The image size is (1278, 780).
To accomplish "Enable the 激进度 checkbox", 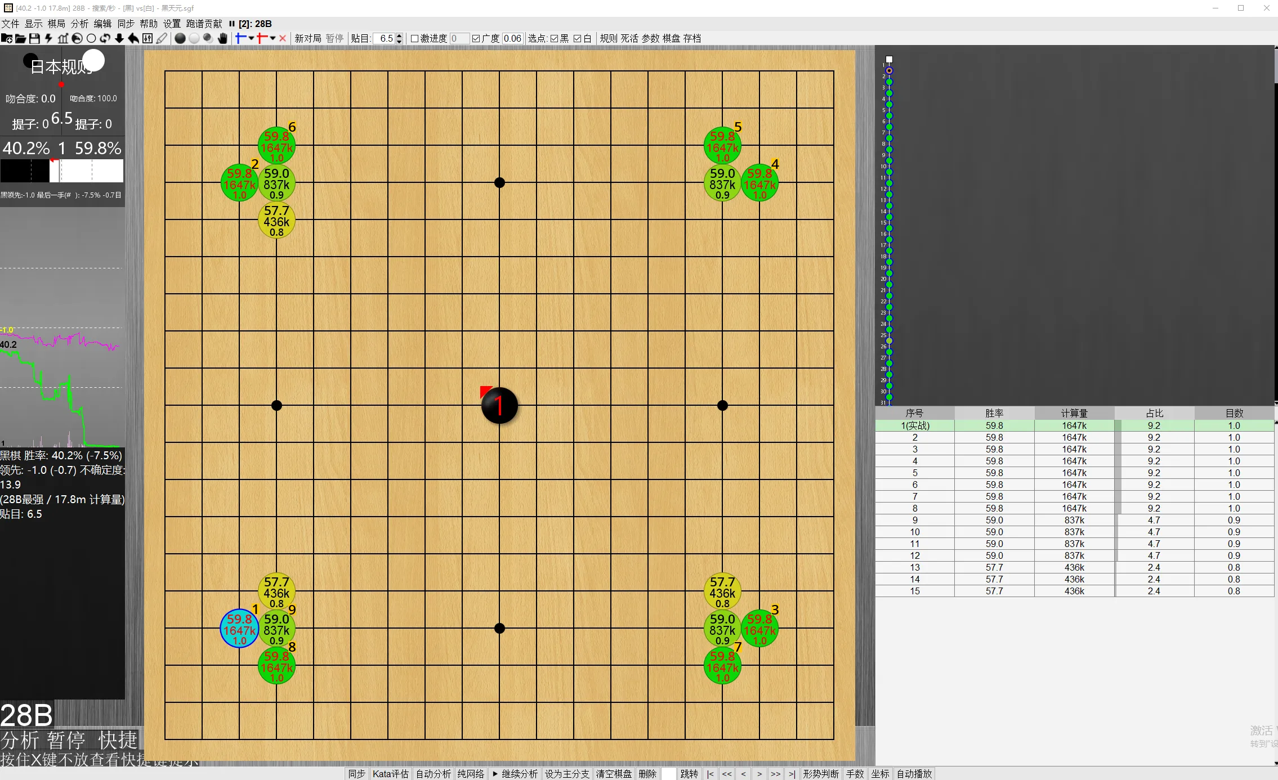I will point(415,38).
